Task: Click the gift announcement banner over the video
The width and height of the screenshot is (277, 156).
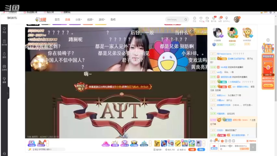Action: [x=113, y=87]
